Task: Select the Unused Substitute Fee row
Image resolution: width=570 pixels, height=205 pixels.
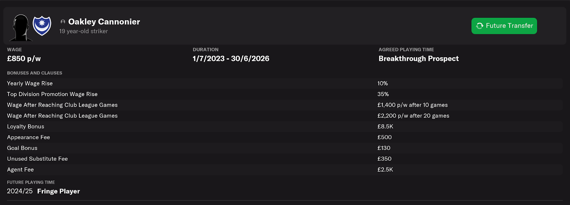Action: pyautogui.click(x=285, y=159)
